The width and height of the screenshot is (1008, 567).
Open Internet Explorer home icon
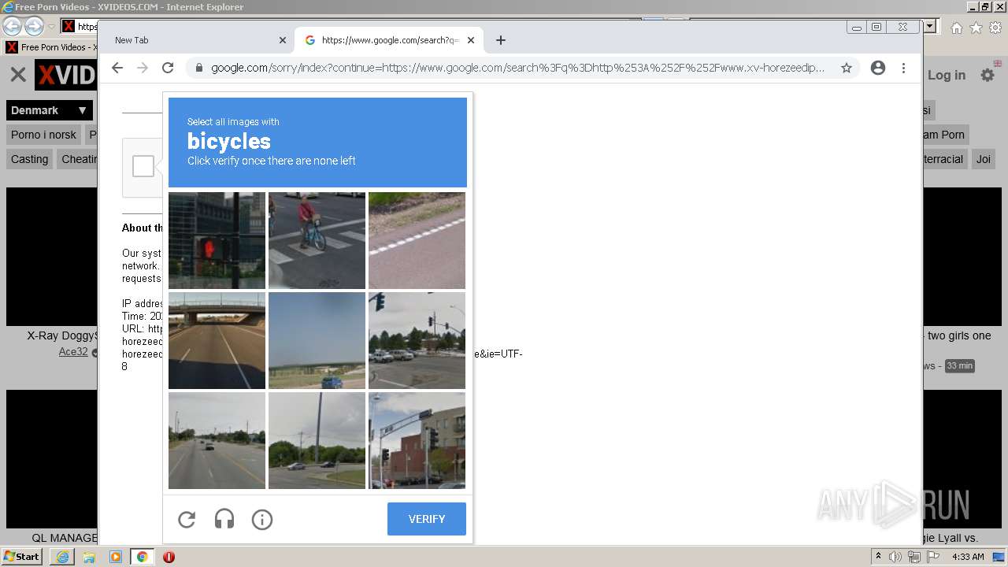(x=956, y=28)
